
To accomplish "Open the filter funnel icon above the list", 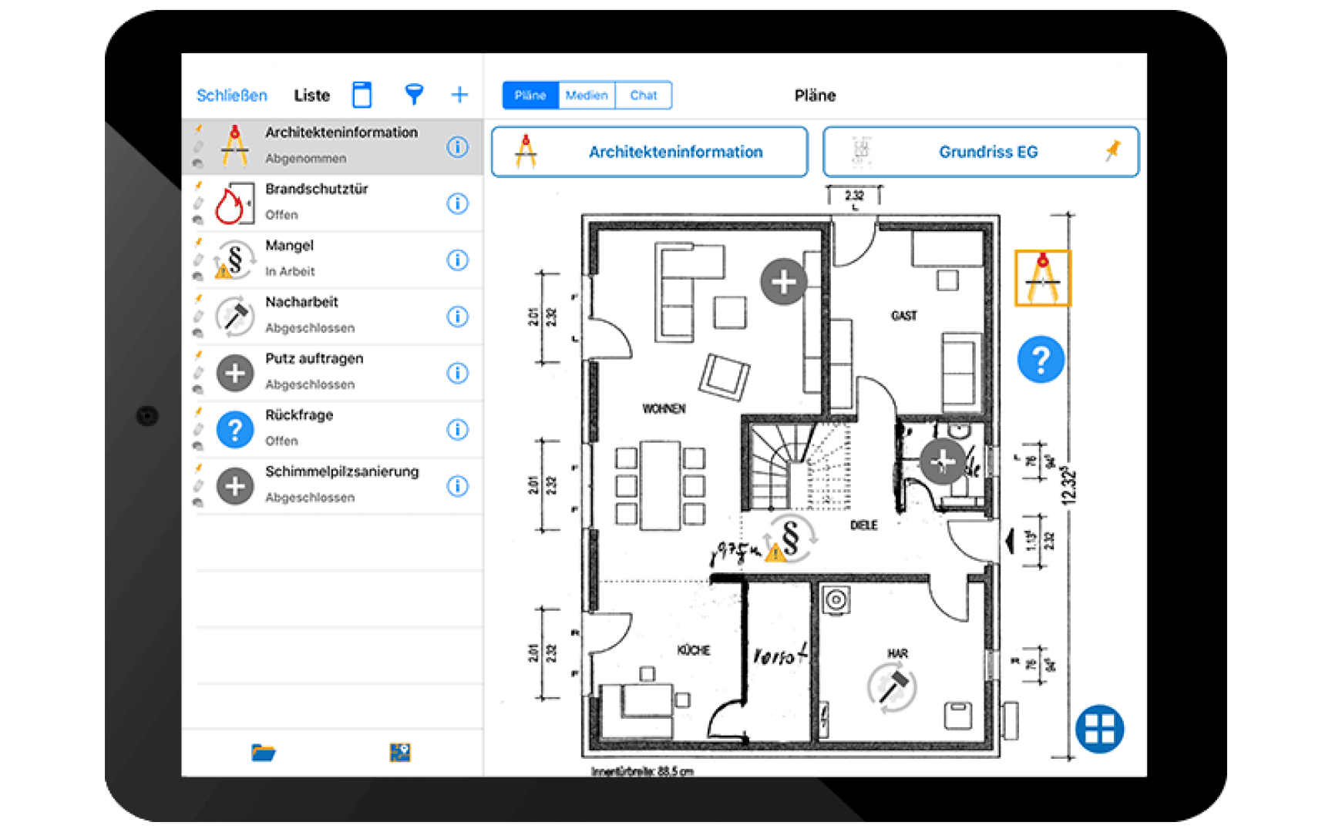I will [414, 94].
